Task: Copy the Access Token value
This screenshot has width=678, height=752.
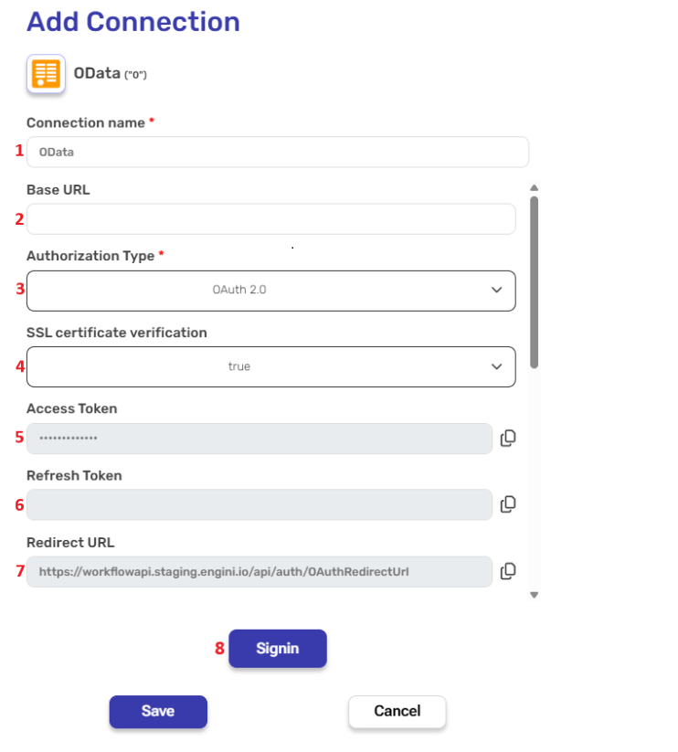Action: tap(508, 439)
